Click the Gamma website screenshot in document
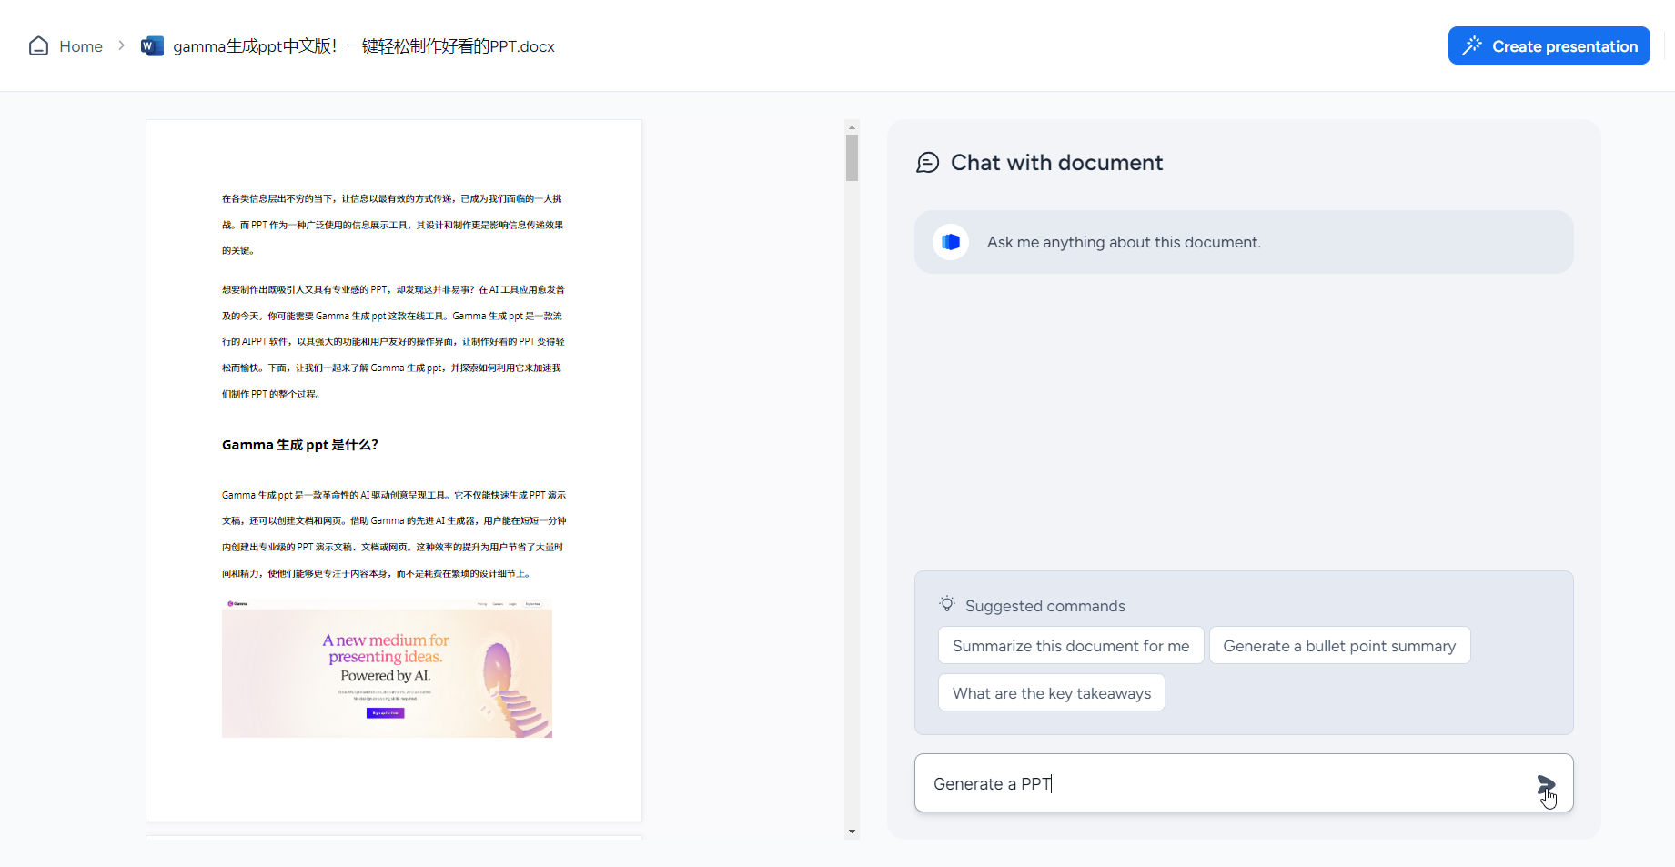 (x=387, y=668)
